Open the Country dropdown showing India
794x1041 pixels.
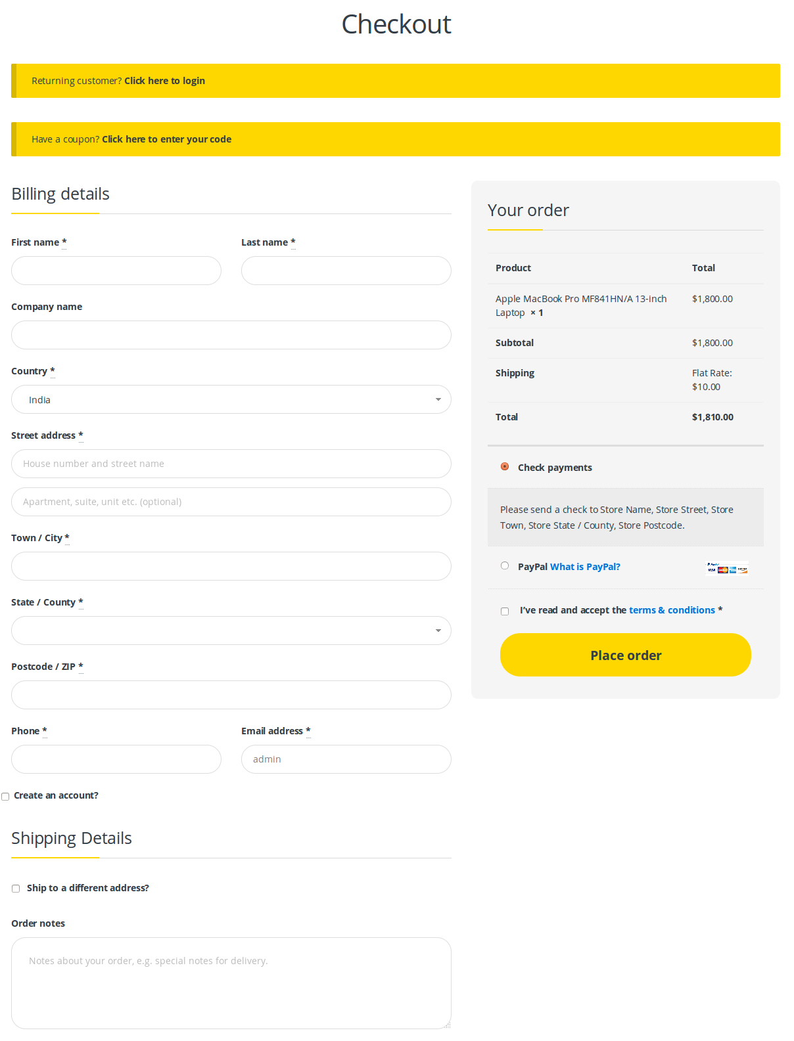pyautogui.click(x=231, y=400)
